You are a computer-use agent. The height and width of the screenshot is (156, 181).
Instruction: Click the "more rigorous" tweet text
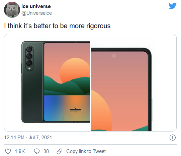click(x=90, y=26)
